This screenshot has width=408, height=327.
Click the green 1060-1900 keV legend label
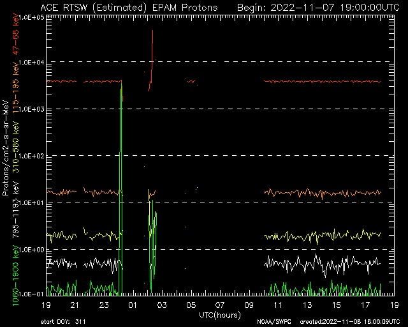pyautogui.click(x=15, y=275)
